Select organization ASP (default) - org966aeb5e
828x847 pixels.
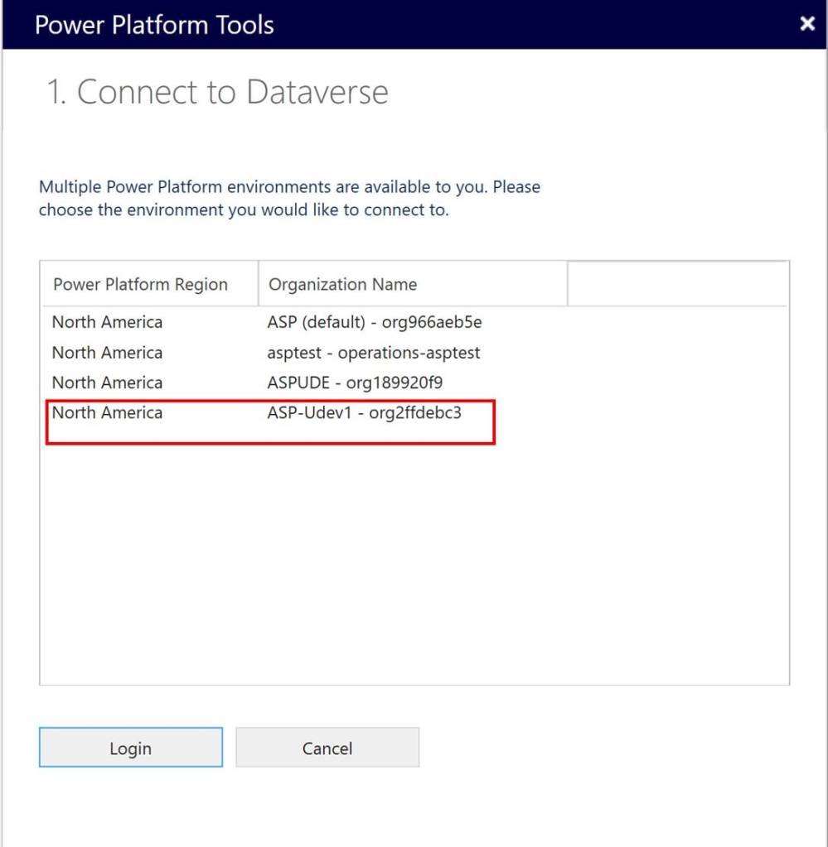[x=374, y=322]
